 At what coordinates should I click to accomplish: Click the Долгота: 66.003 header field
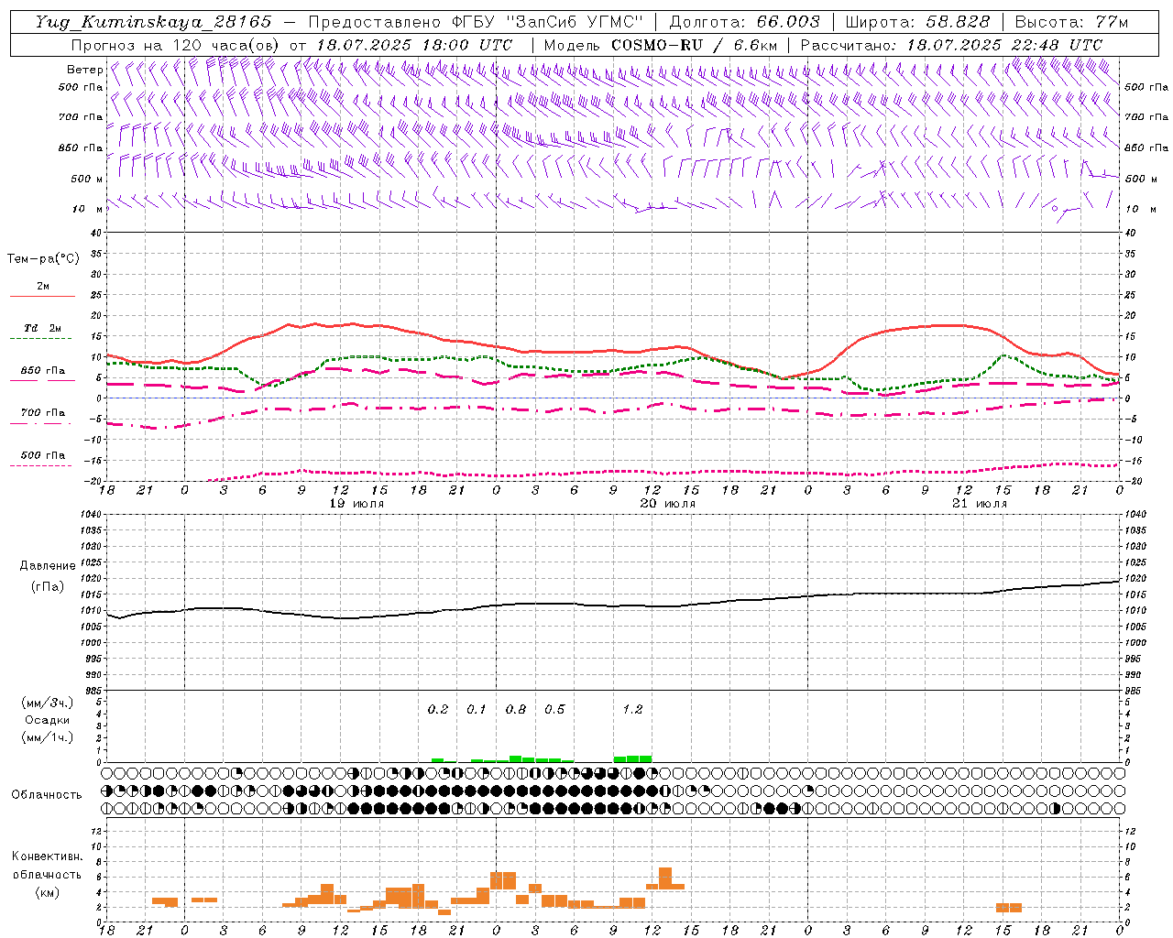[744, 22]
